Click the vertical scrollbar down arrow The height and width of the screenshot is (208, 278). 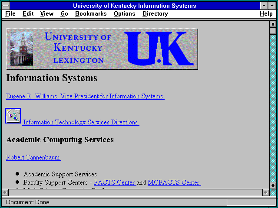(273, 185)
